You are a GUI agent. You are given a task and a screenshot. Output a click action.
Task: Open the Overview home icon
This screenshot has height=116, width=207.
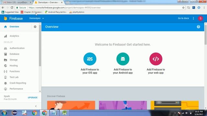tap(5, 27)
